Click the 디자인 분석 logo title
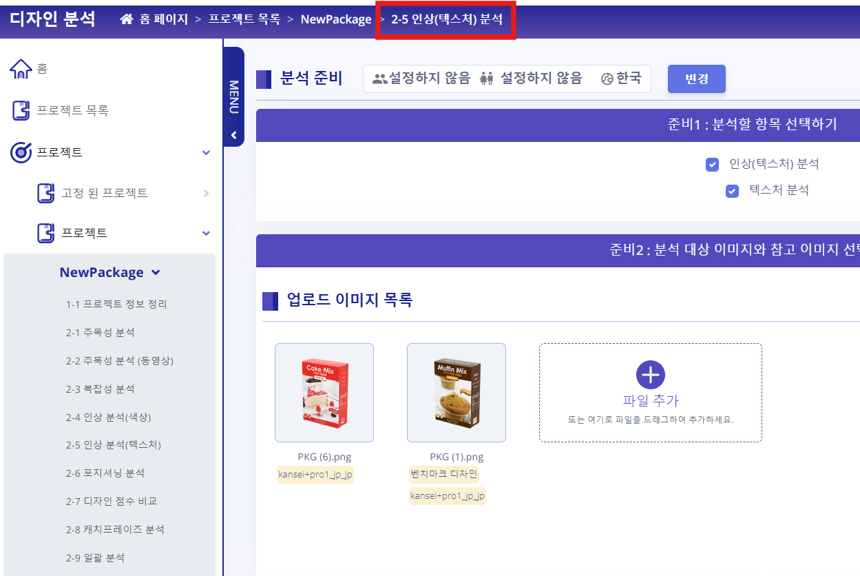The image size is (860, 576). [52, 19]
